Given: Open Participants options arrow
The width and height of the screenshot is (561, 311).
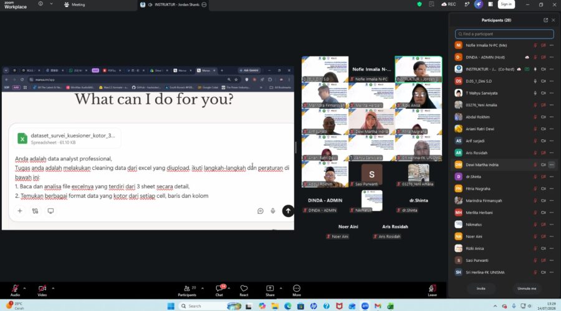Looking at the screenshot, I should coord(203,288).
